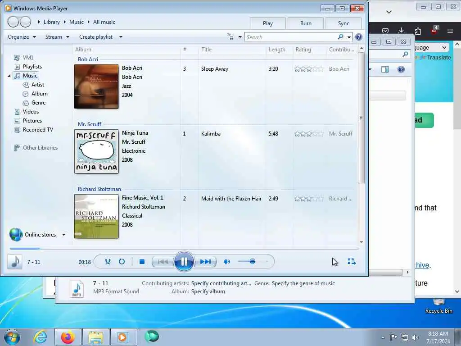The image size is (461, 346).
Task: Open Pictures library
Action: coord(28,121)
